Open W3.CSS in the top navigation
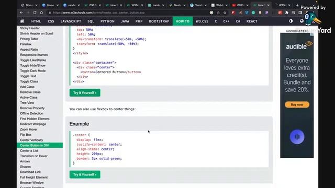 202,21
